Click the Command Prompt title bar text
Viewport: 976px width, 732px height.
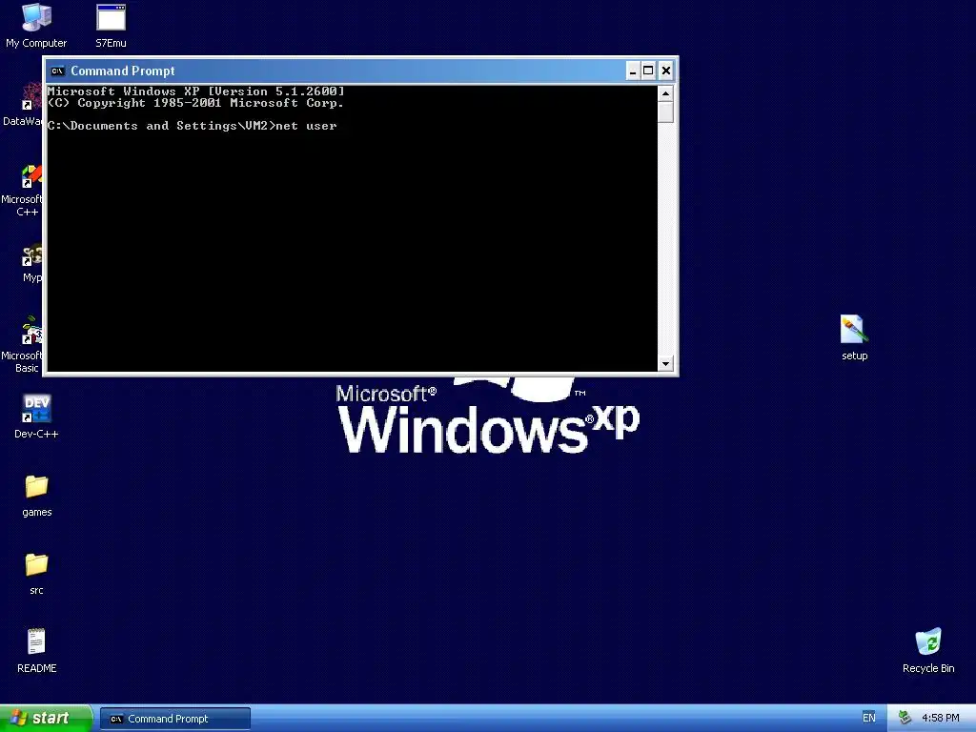click(x=123, y=71)
